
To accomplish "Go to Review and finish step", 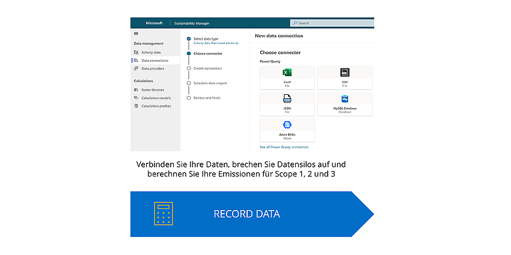I will coord(207,98).
